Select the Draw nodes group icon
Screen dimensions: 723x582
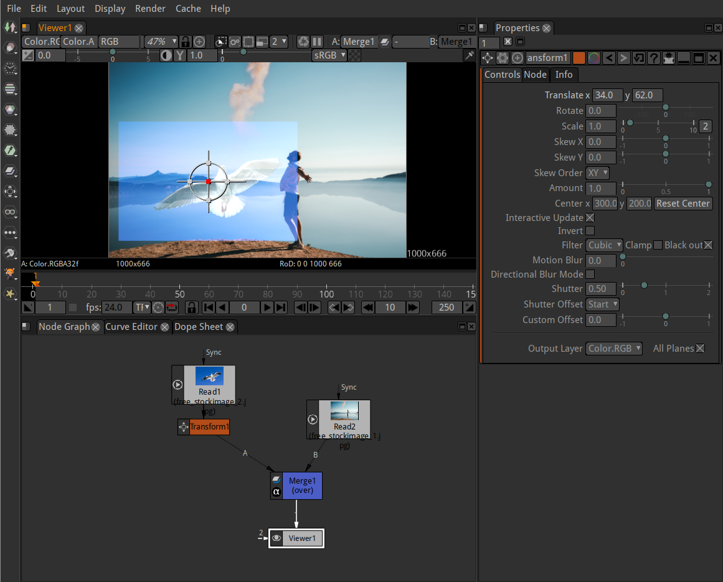click(x=10, y=47)
